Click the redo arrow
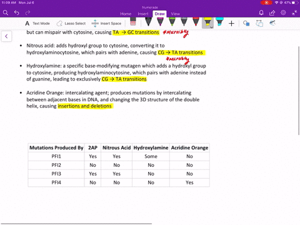The image size is (300, 225). [x=27, y=13]
